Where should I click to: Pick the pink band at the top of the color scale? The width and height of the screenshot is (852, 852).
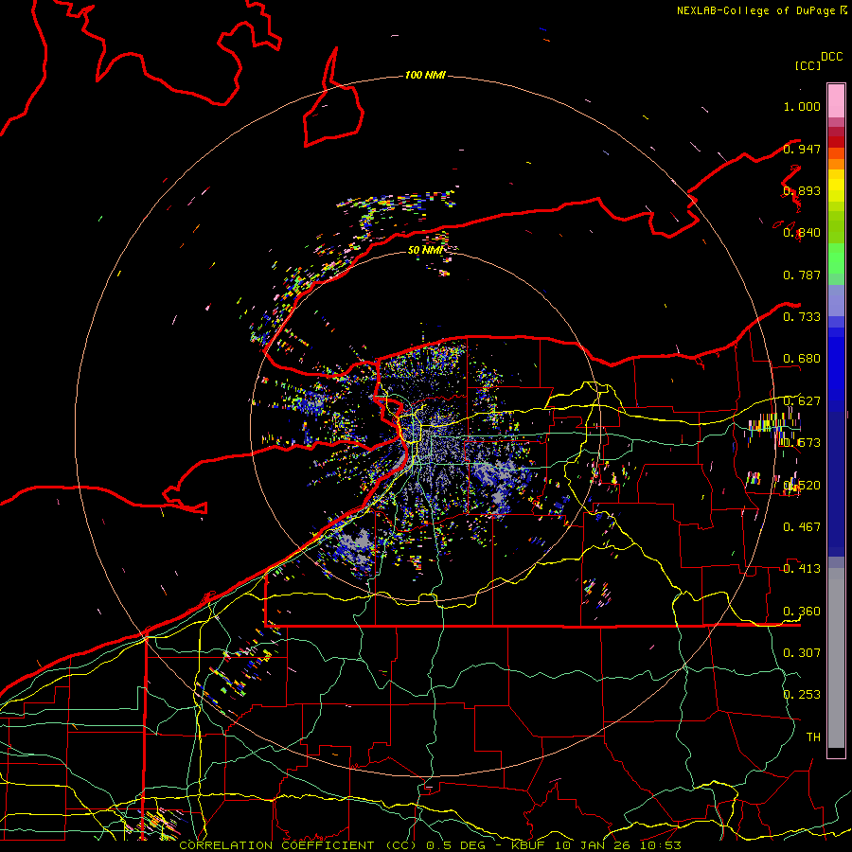[x=836, y=100]
